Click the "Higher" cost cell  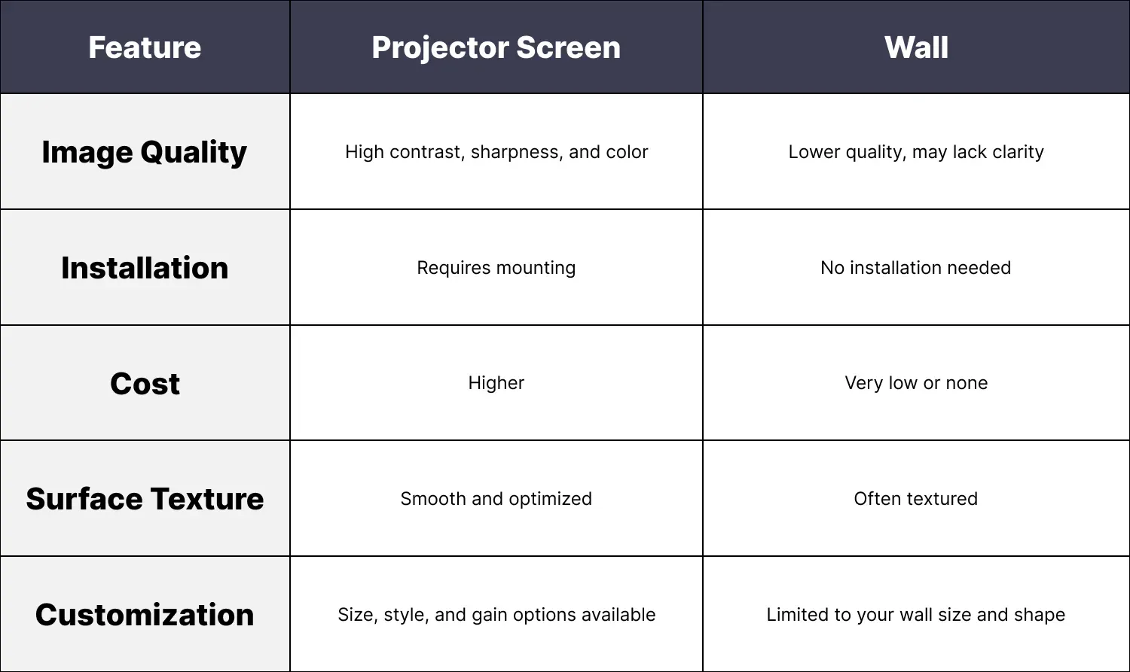[496, 383]
